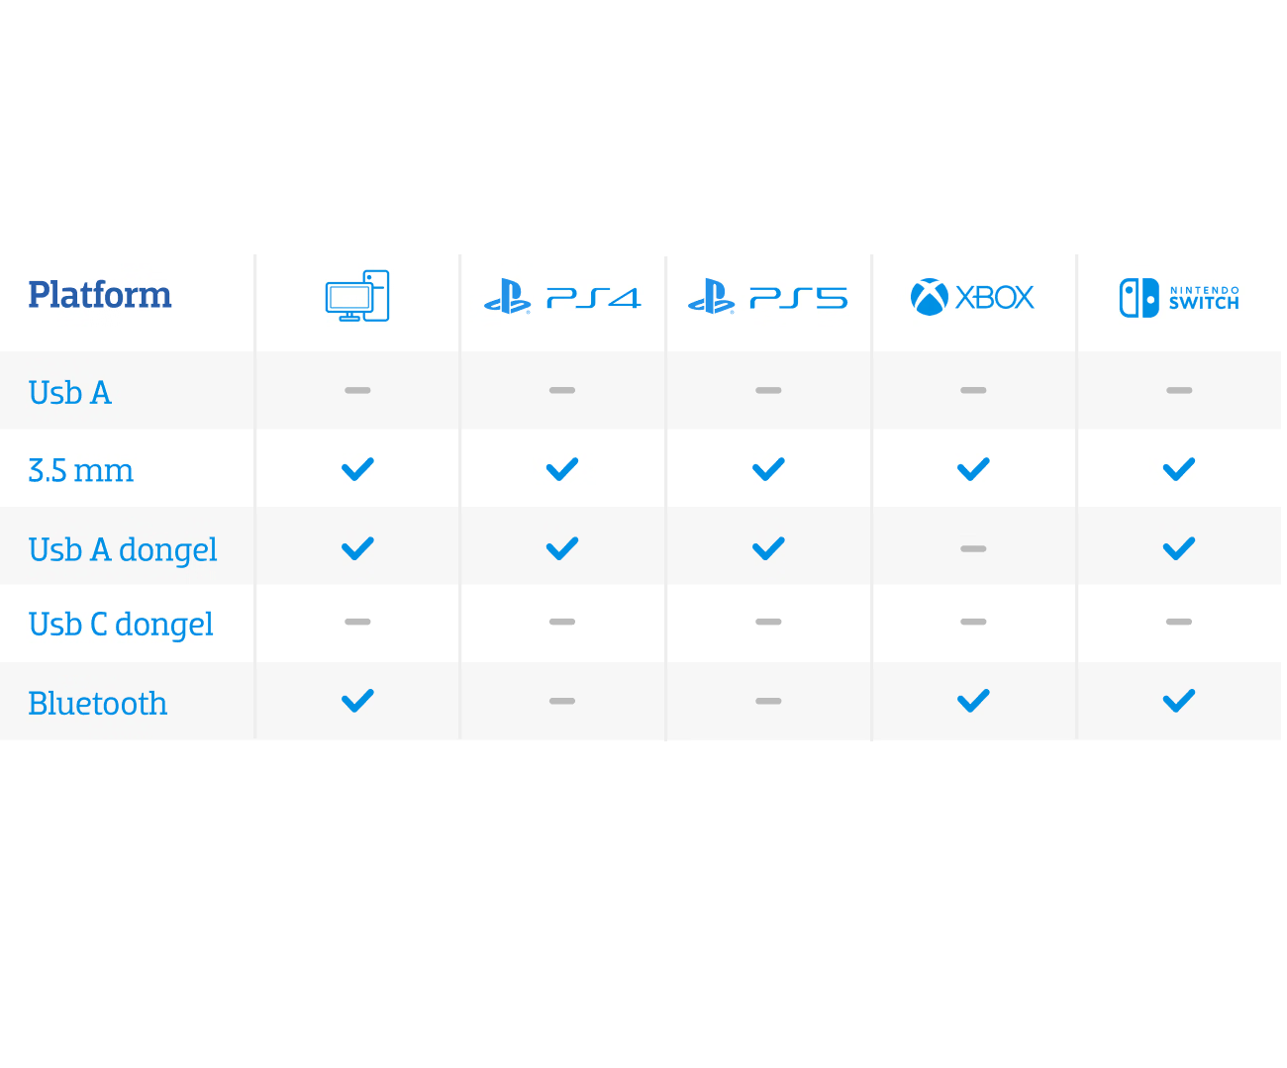Click the Usb C dongel label
The width and height of the screenshot is (1287, 1068).
(121, 625)
